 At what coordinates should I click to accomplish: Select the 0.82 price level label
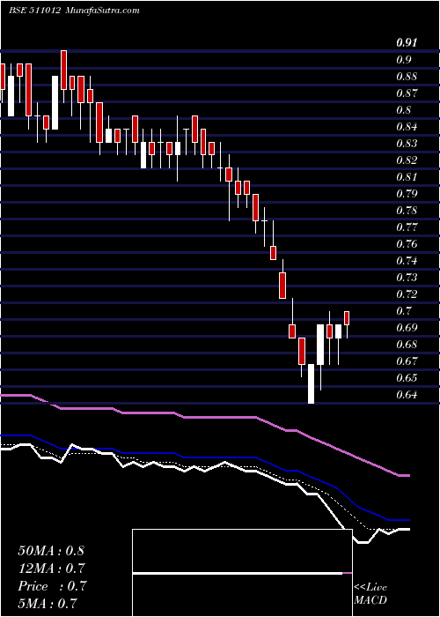pyautogui.click(x=407, y=160)
